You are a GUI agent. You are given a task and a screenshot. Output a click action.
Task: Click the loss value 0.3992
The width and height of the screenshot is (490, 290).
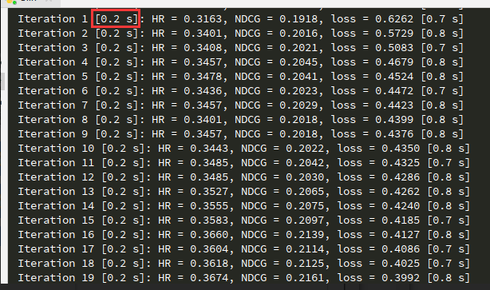(x=401, y=278)
